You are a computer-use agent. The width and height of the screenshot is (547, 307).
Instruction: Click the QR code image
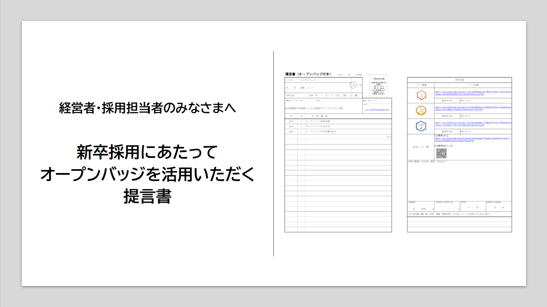[x=441, y=153]
